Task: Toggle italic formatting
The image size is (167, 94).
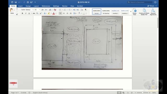Action: click(x=26, y=13)
